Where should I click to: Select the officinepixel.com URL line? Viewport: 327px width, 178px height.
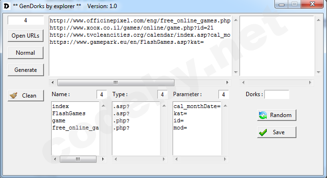click(x=140, y=21)
